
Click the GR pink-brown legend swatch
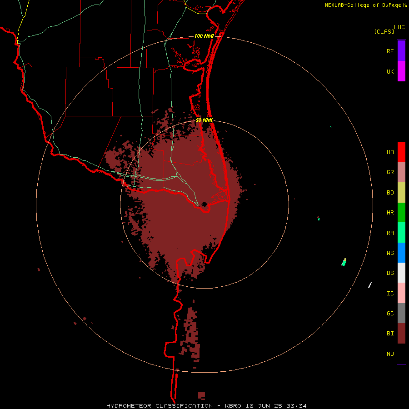click(x=401, y=172)
